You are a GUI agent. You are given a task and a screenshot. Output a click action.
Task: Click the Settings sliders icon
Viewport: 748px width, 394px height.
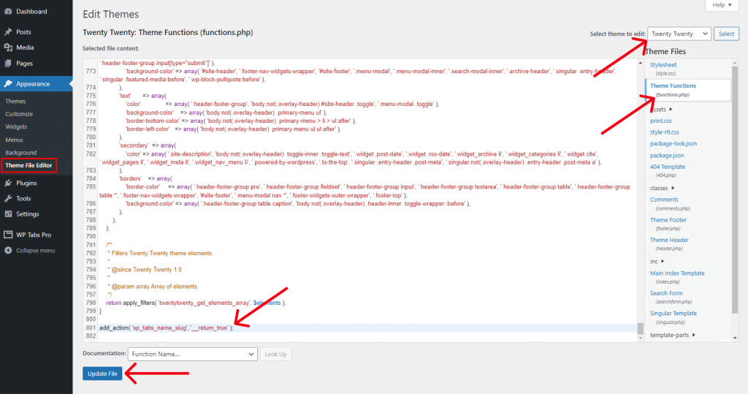pyautogui.click(x=8, y=214)
